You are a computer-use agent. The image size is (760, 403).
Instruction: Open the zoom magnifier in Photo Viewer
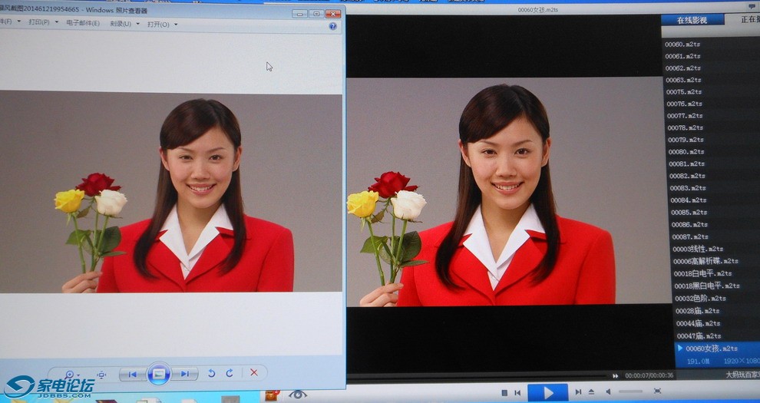point(71,374)
